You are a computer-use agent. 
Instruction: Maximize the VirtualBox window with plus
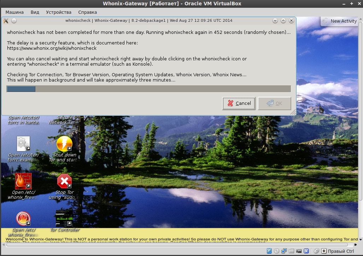pos(351,4)
